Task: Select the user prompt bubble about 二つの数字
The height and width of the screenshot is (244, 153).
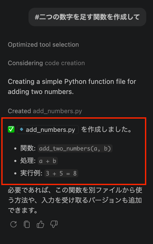Action: 87,17
